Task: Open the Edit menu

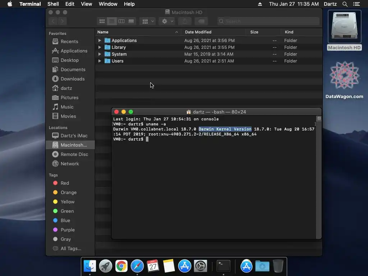Action: pyautogui.click(x=70, y=4)
